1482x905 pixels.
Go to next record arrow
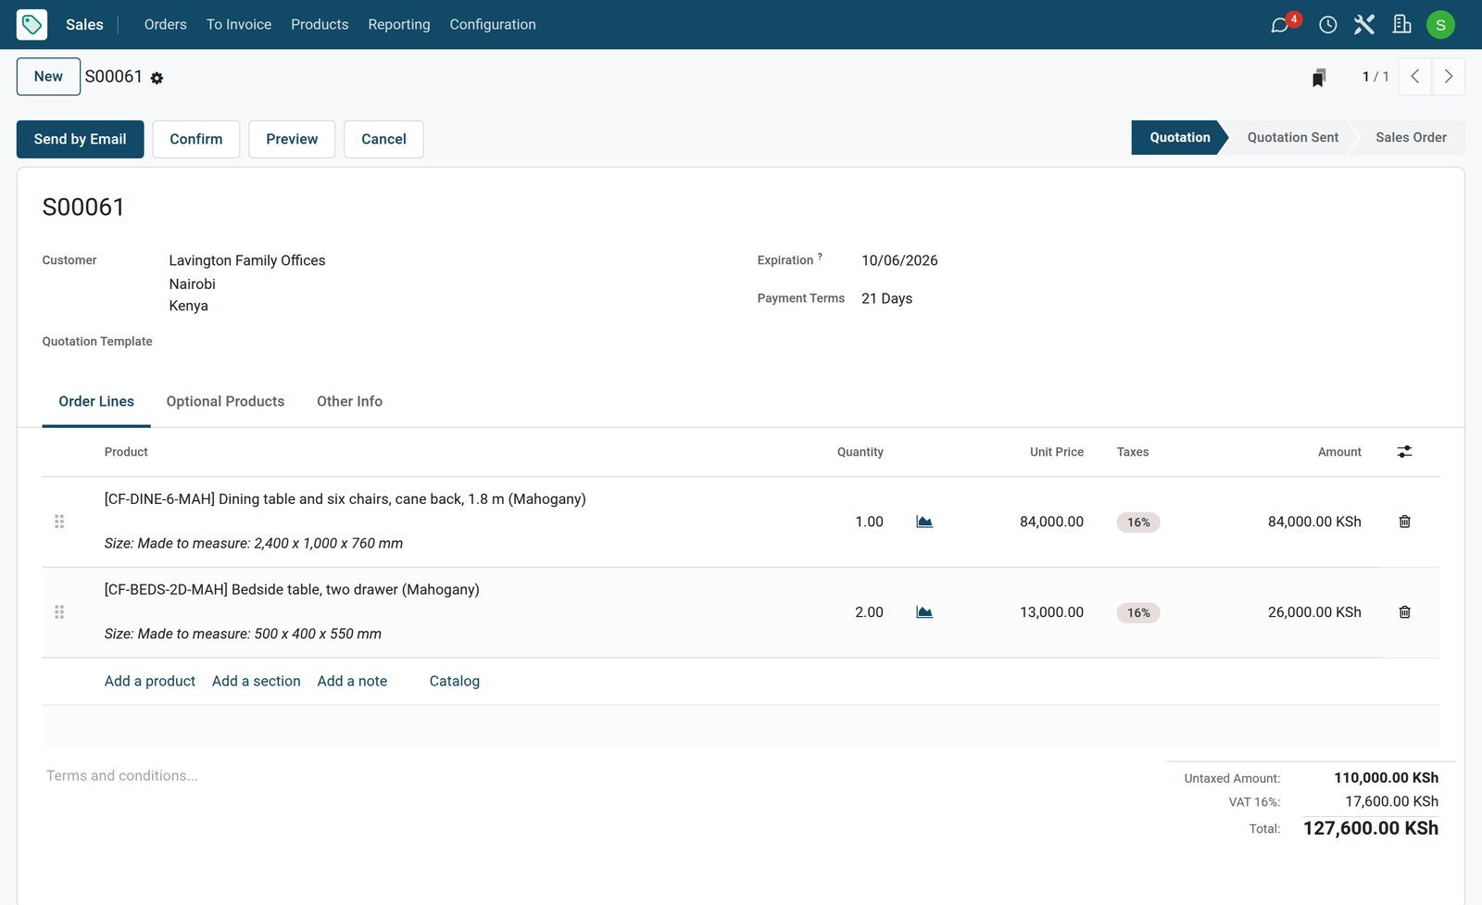pos(1448,77)
